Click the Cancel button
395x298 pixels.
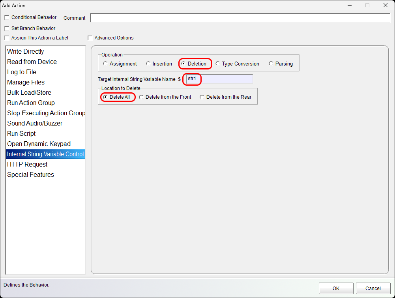click(373, 288)
